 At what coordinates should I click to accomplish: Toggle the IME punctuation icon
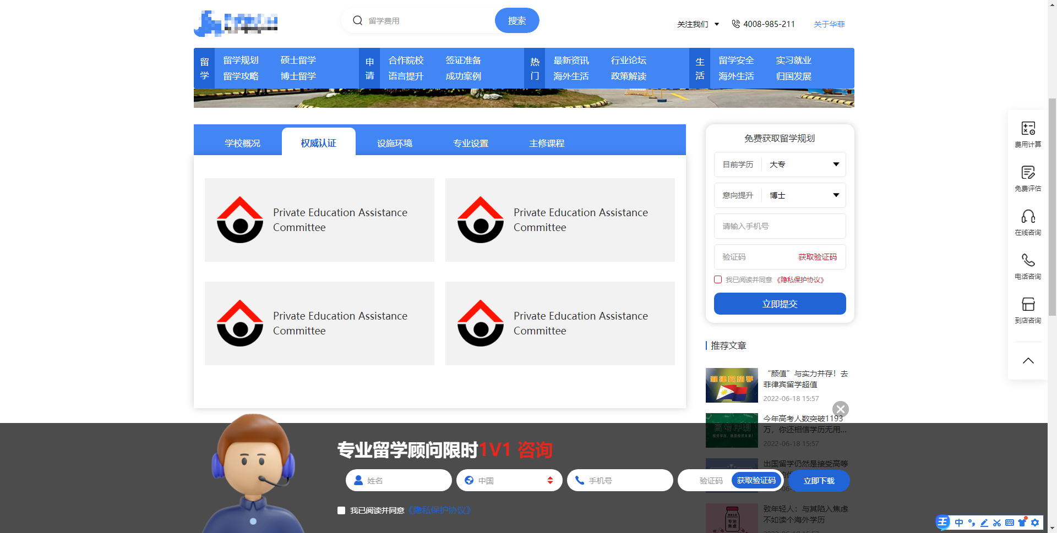pos(972,523)
